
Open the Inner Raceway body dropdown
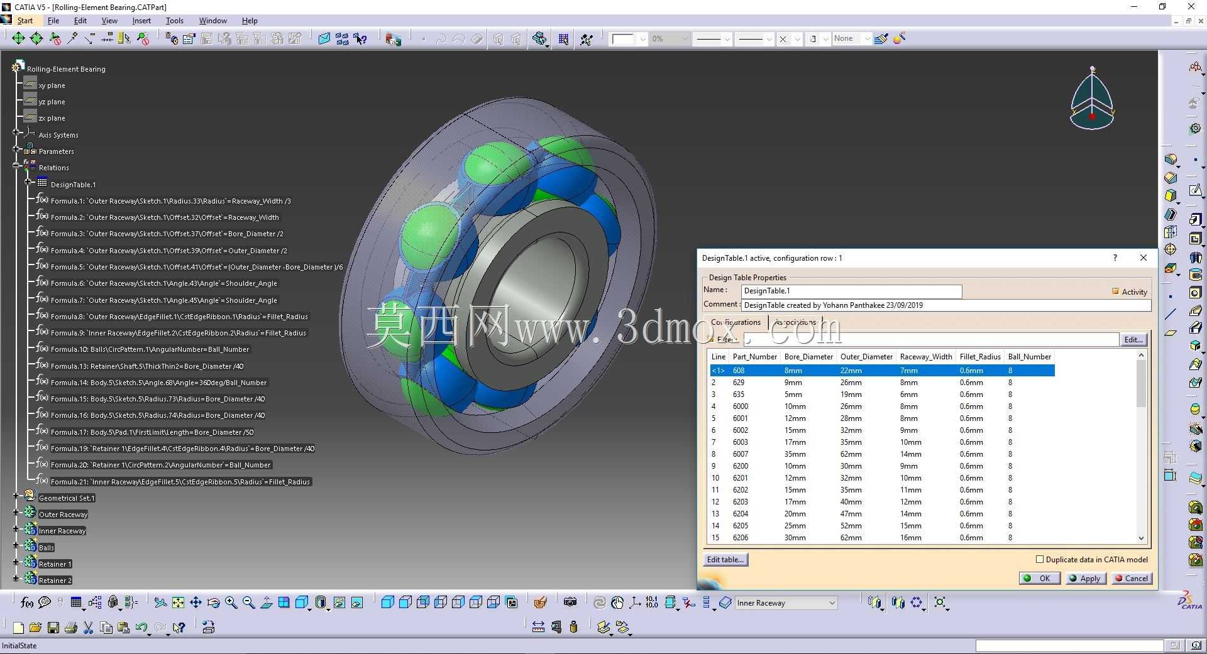[832, 603]
